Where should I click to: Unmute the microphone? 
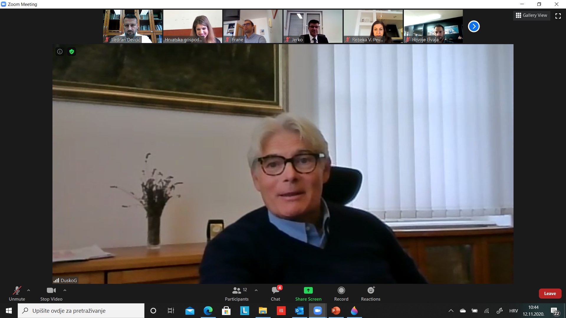click(x=17, y=294)
